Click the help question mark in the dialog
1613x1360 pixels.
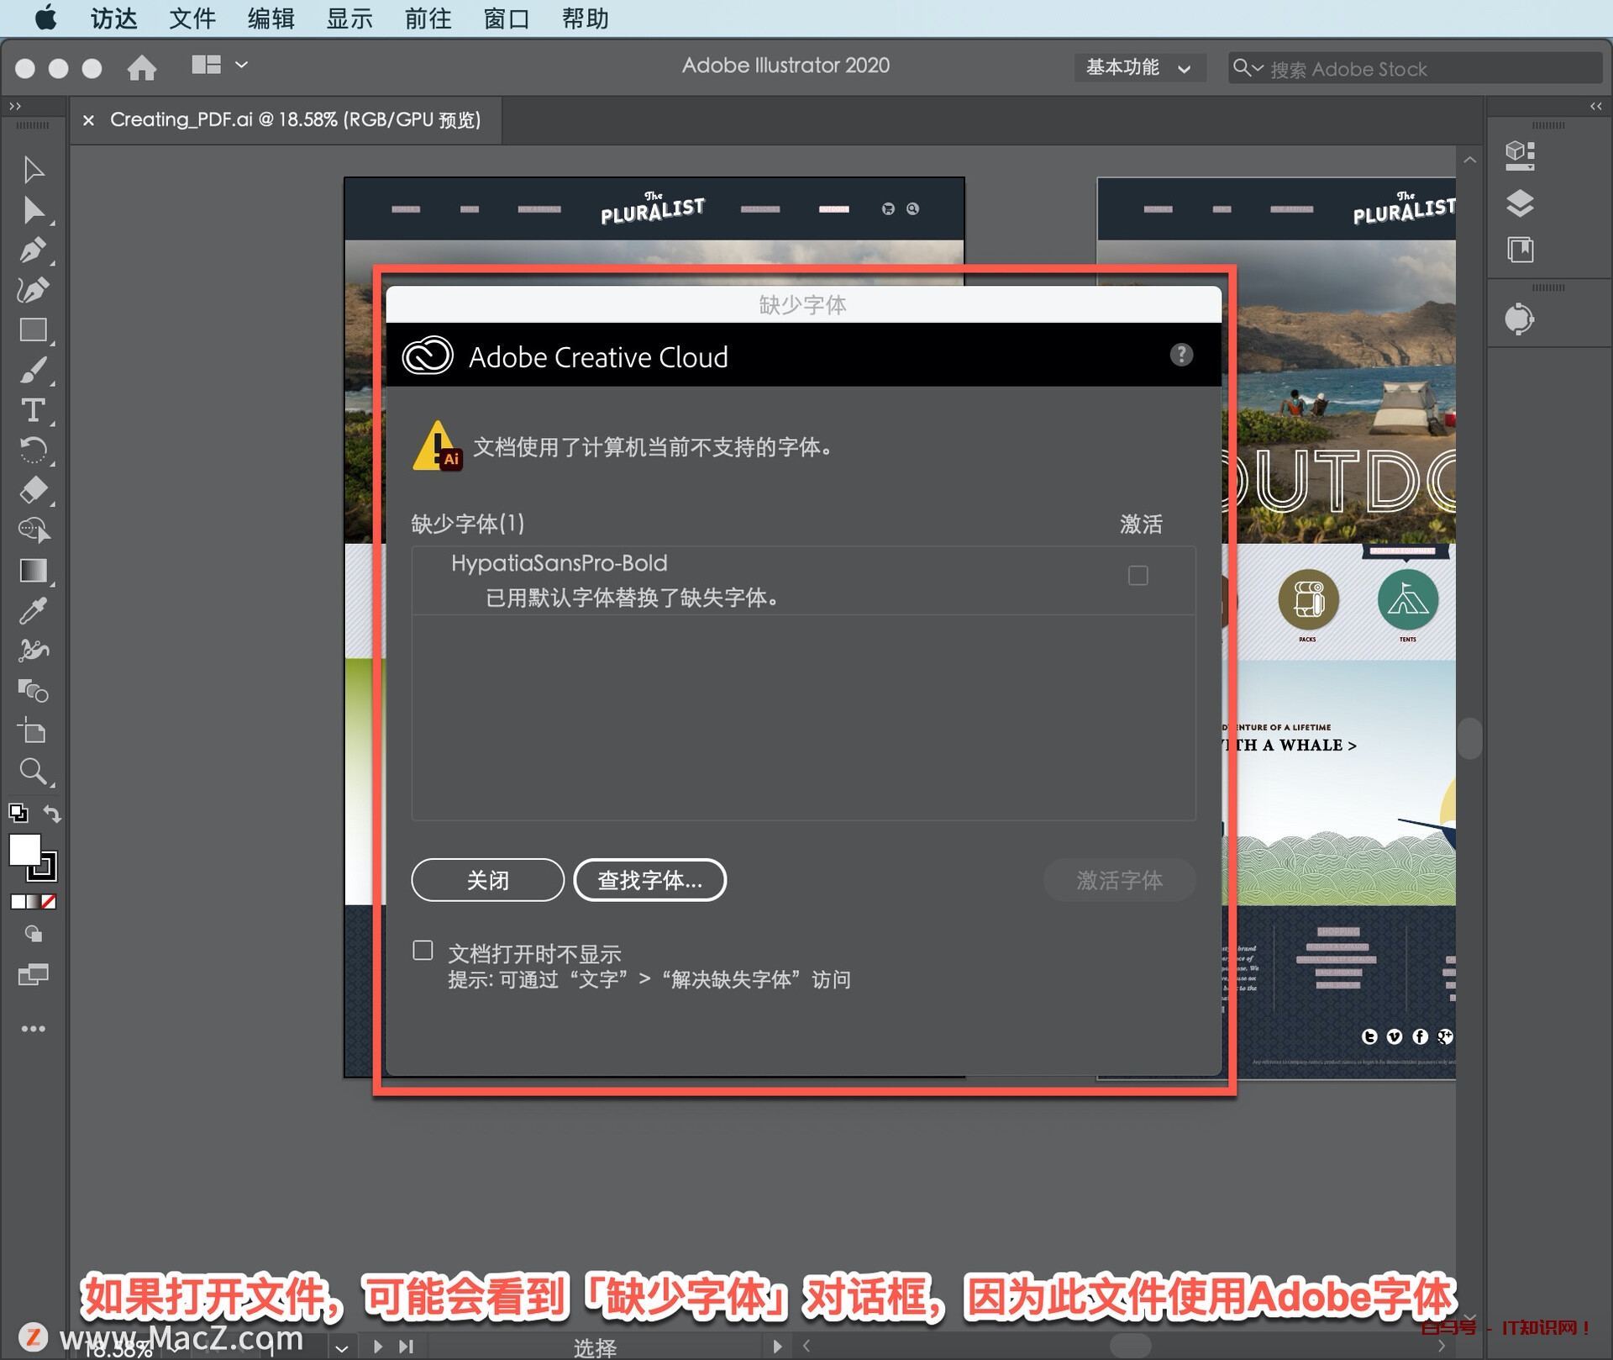point(1181,356)
